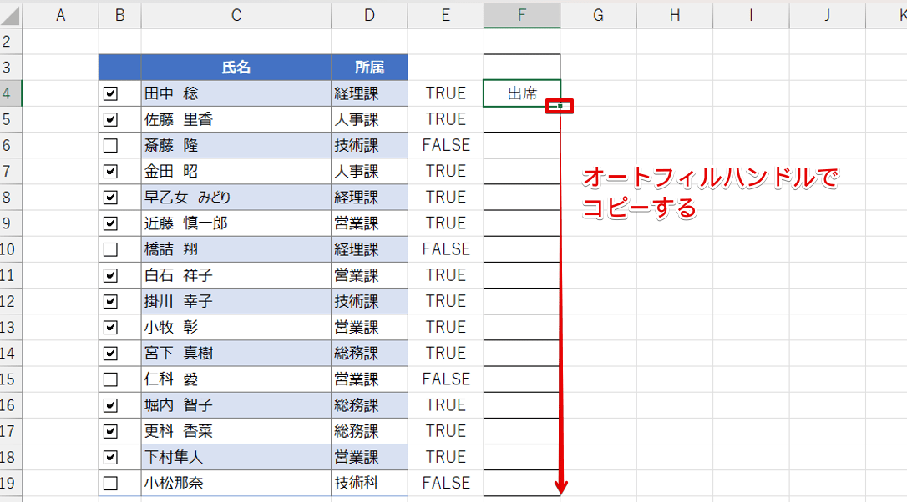Screen dimensions: 907x502
Task: Click the select-all corner of the sheet
Action: point(10,16)
